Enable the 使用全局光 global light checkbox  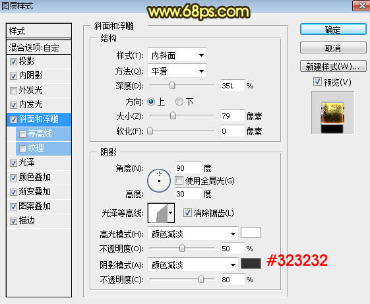click(x=179, y=181)
